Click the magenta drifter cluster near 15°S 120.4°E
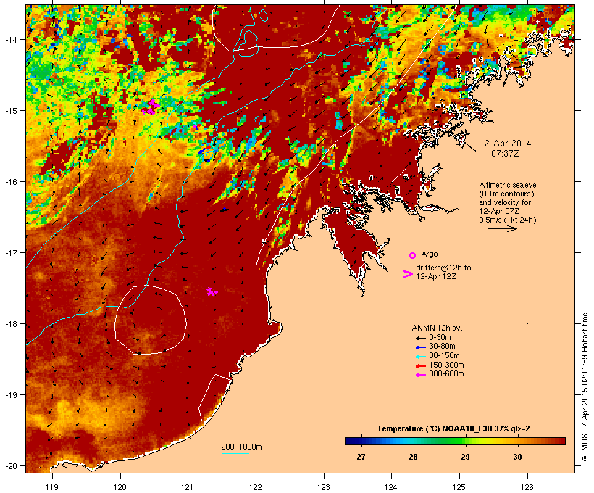594x493 pixels. coord(149,108)
